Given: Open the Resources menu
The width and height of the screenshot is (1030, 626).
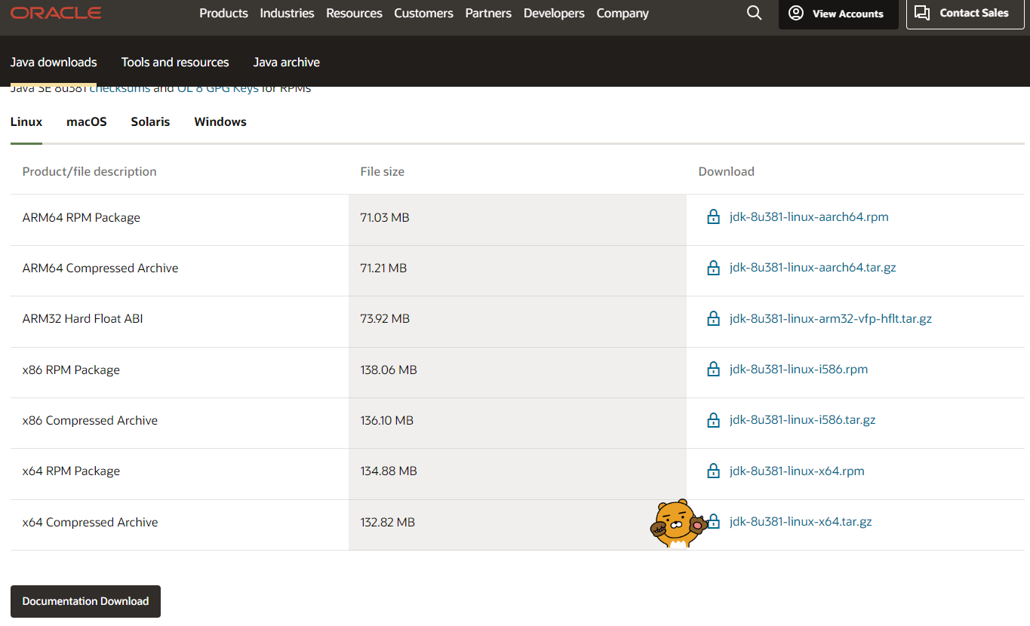Looking at the screenshot, I should click(354, 13).
